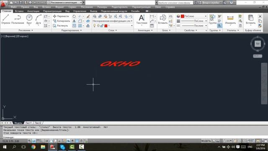The image size is (268, 151).
Task: Click the Группа group icon
Action: click(213, 19)
